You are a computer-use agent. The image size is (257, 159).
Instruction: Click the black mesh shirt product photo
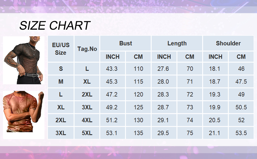coord(24,60)
